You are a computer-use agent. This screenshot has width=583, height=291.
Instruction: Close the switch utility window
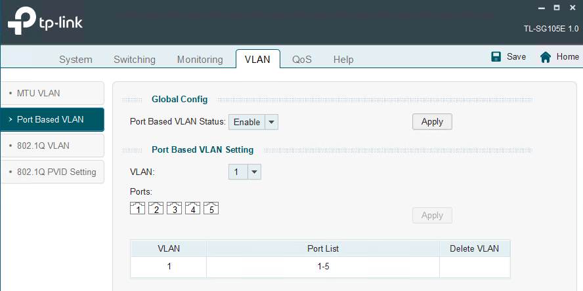[573, 7]
